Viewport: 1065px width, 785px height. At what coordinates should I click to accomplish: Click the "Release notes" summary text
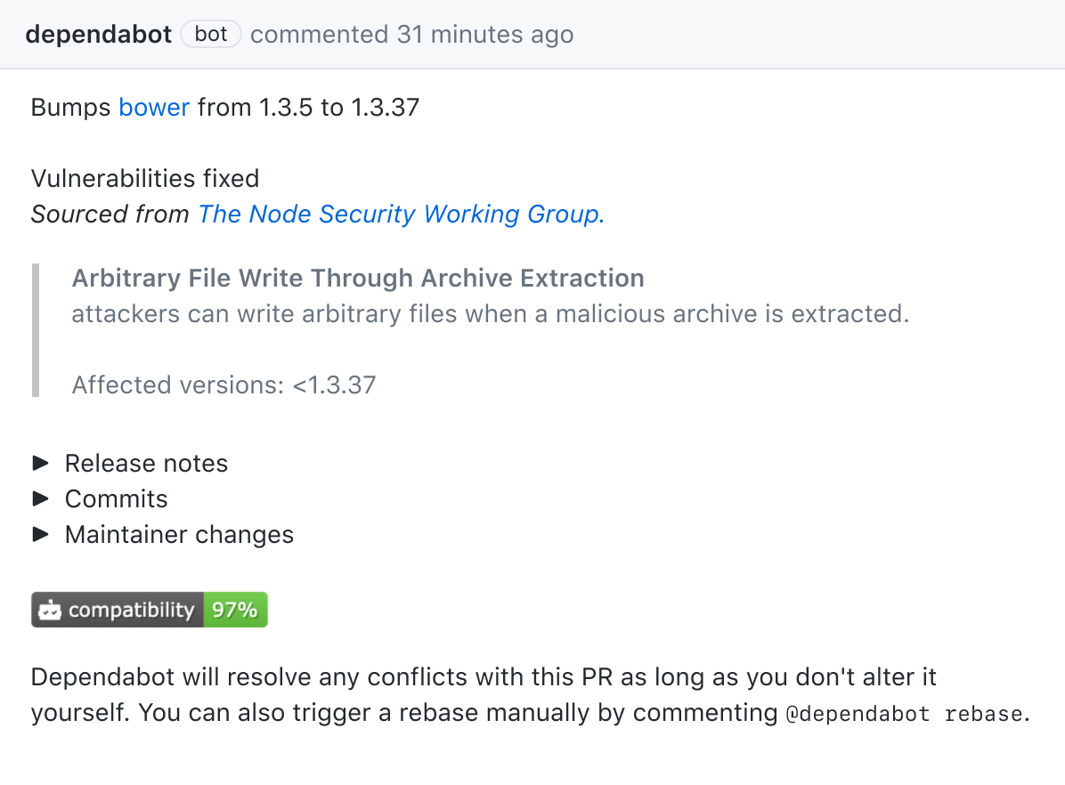pos(146,464)
